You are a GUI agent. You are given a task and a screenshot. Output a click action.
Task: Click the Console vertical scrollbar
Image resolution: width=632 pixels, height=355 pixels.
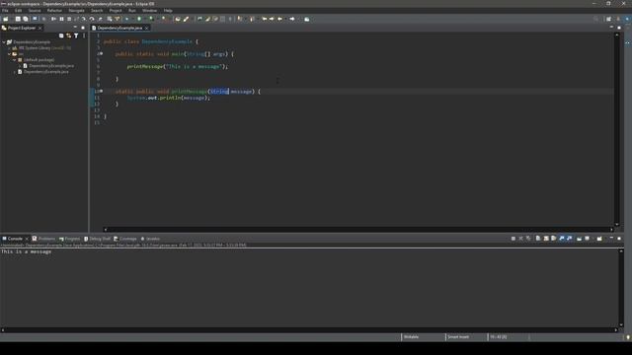click(x=621, y=288)
